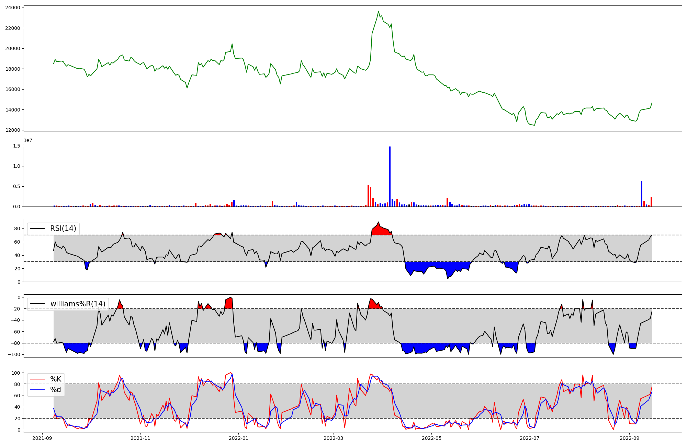Click the 24000 price axis label

point(12,8)
